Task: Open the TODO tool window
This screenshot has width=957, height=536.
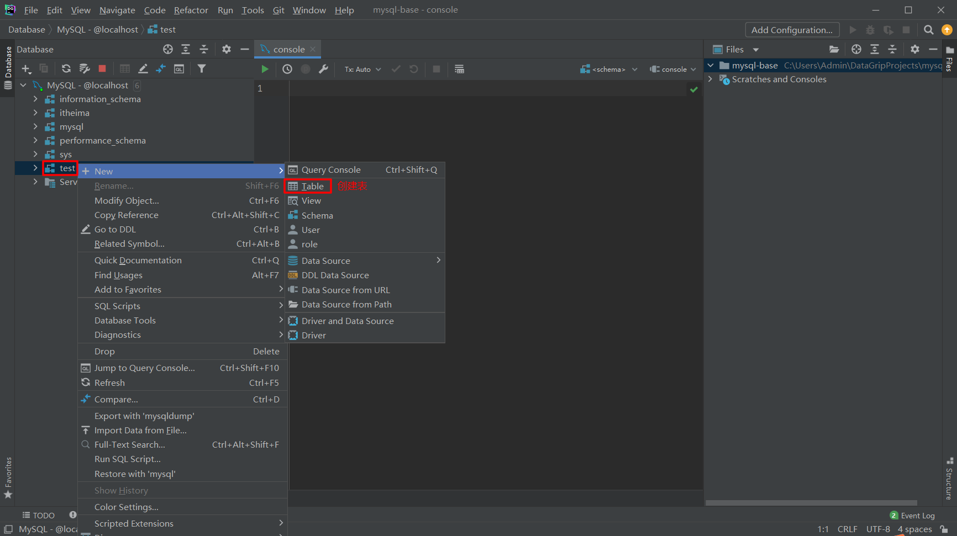Action: pos(38,516)
